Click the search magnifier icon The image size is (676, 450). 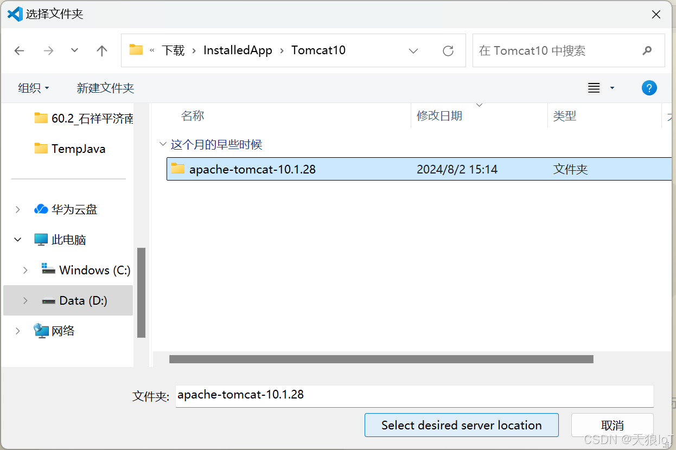pos(647,50)
